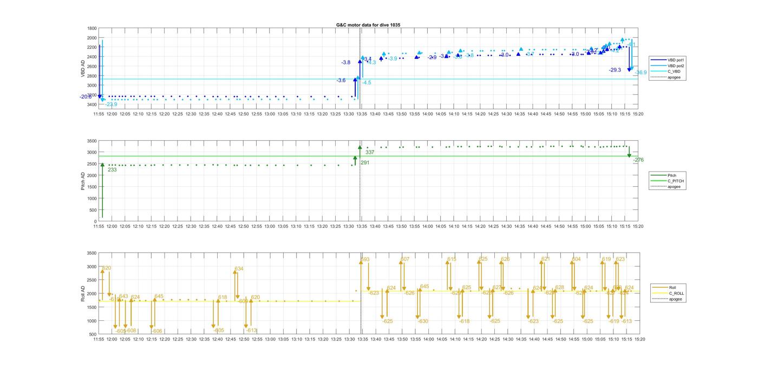Click the '-276' pitch data label
Viewport: 758px width, 375px height.
pyautogui.click(x=638, y=160)
